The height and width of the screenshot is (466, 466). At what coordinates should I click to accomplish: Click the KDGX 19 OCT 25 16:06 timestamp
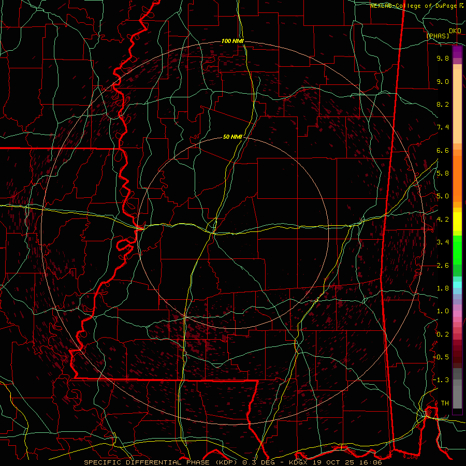point(335,462)
